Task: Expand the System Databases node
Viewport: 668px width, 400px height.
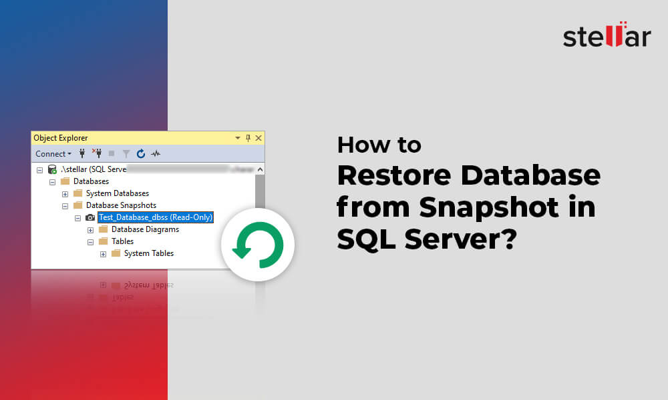Action: tap(65, 193)
